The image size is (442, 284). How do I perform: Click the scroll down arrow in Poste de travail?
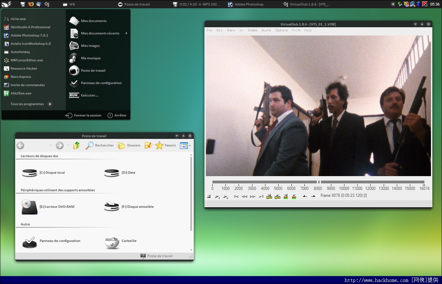(191, 250)
